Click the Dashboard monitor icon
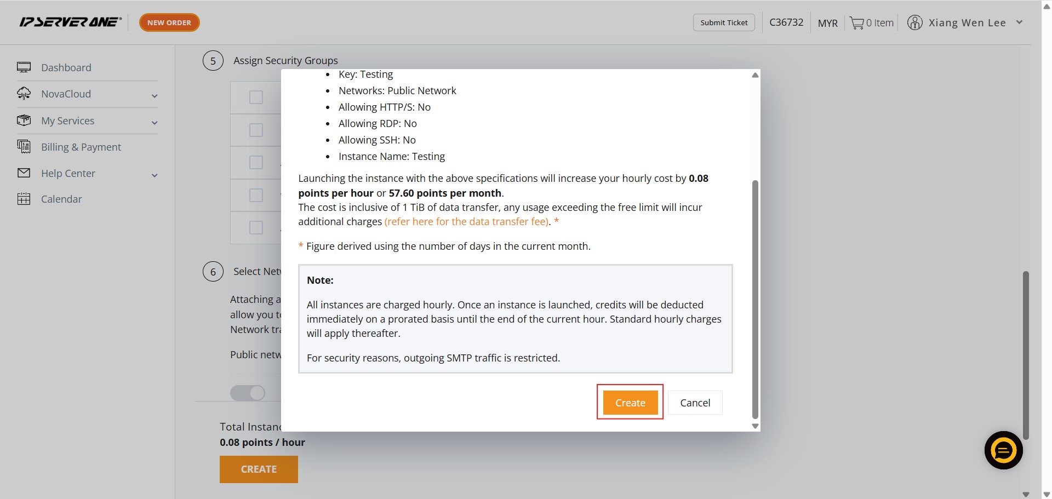Viewport: 1052px width, 499px height. [x=24, y=67]
